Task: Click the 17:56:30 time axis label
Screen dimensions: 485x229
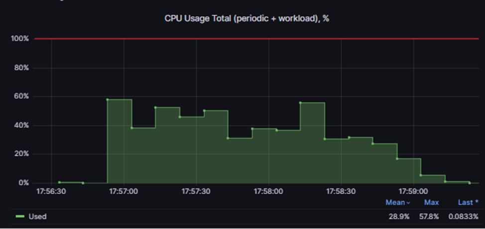Action: [x=51, y=192]
